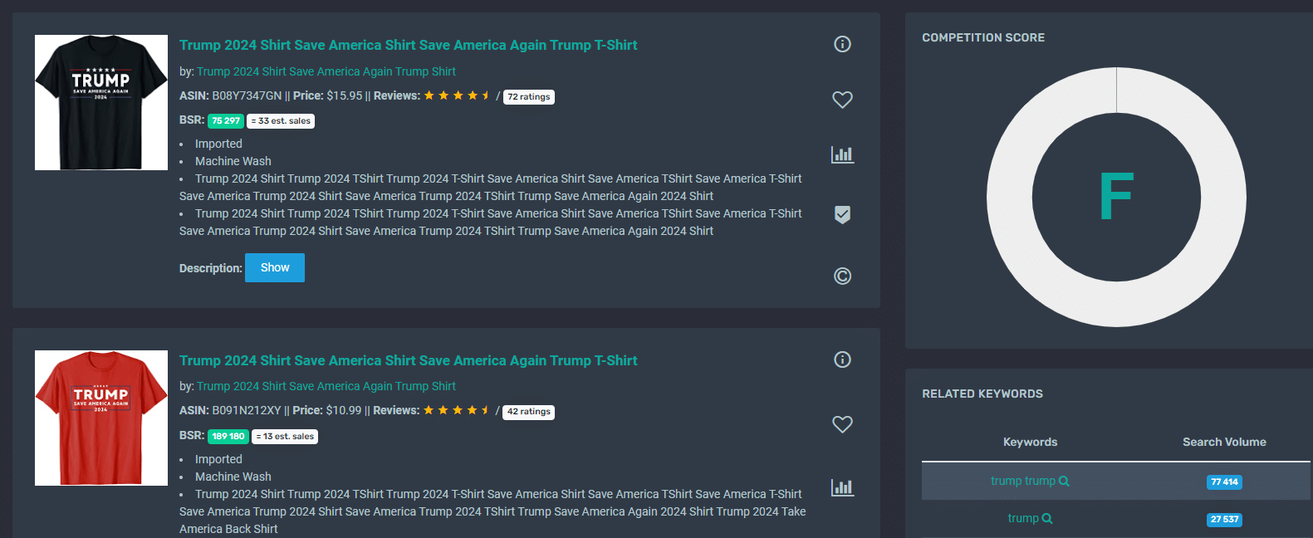This screenshot has width=1313, height=538.
Task: Select the single 'trump' related keyword
Action: 1023,518
